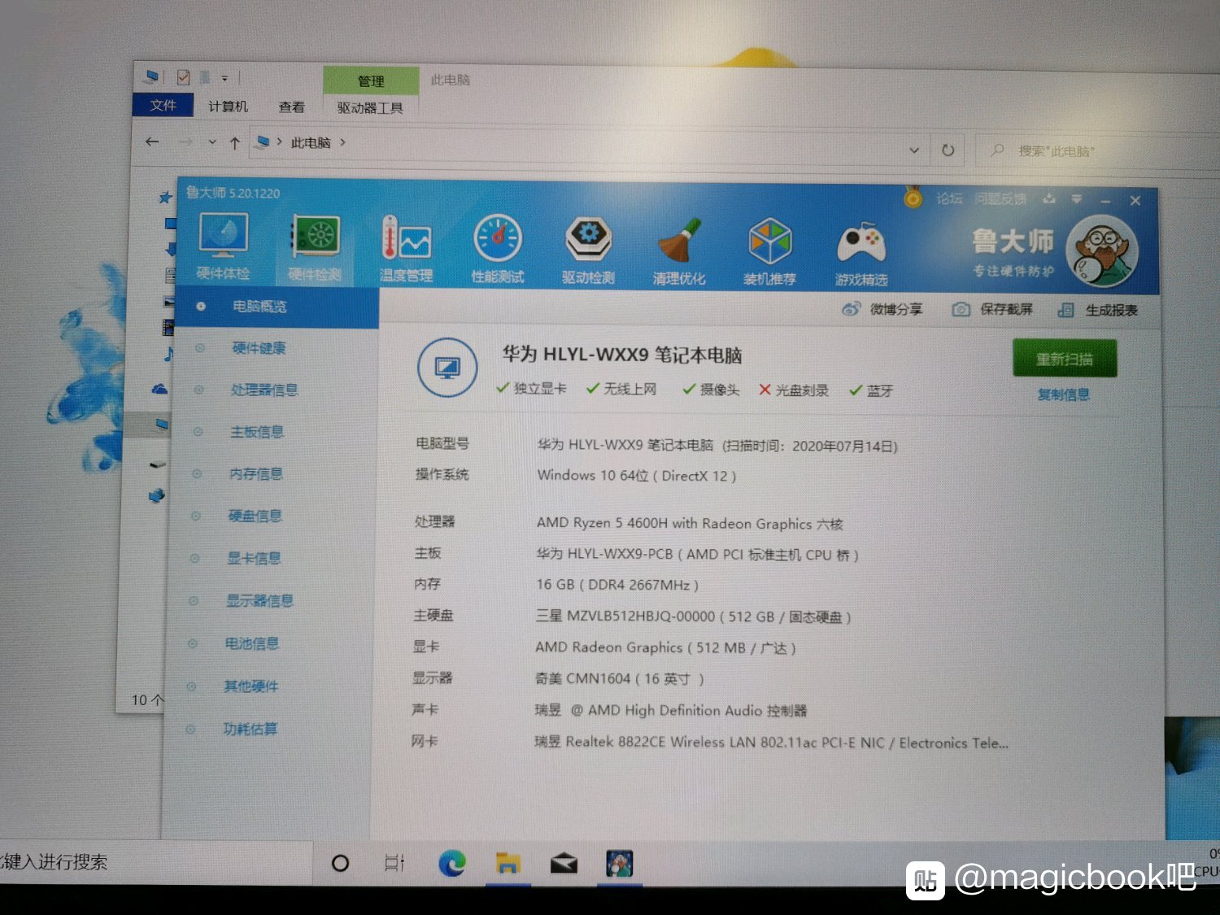
Task: Click the Lu Master title bar dropdown menu arrow
Action: [x=1076, y=199]
